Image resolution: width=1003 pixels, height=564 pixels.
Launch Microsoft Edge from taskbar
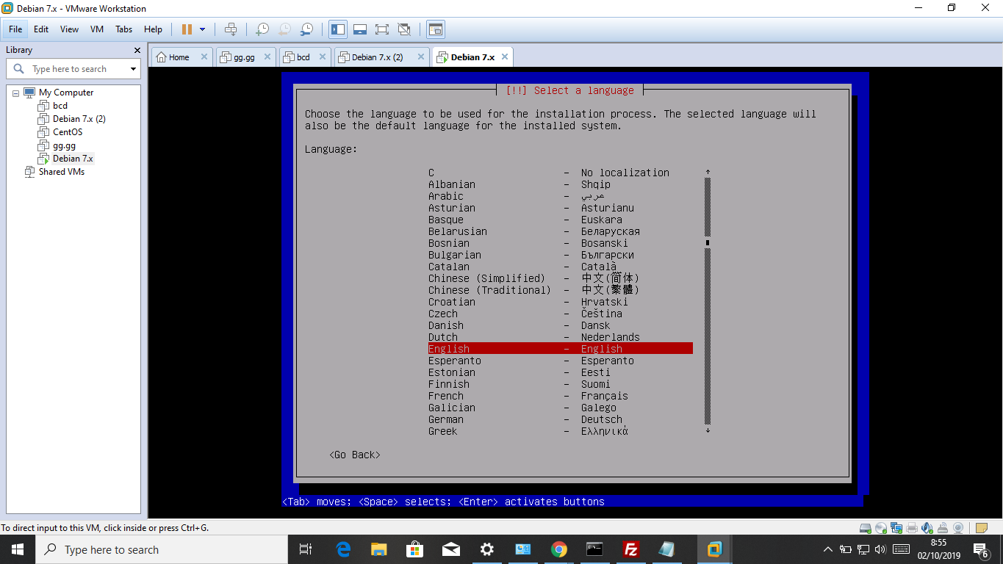[x=342, y=549]
